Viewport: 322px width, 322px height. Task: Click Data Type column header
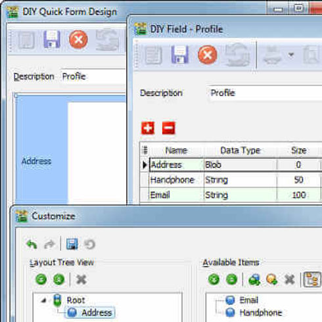click(241, 150)
